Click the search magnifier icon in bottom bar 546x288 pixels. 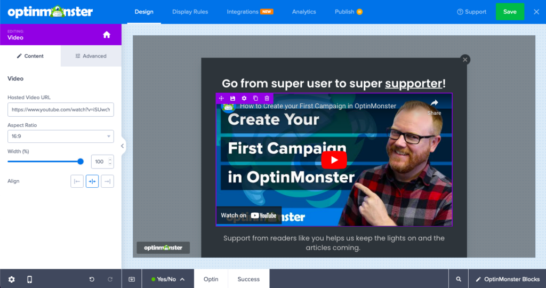coord(459,279)
